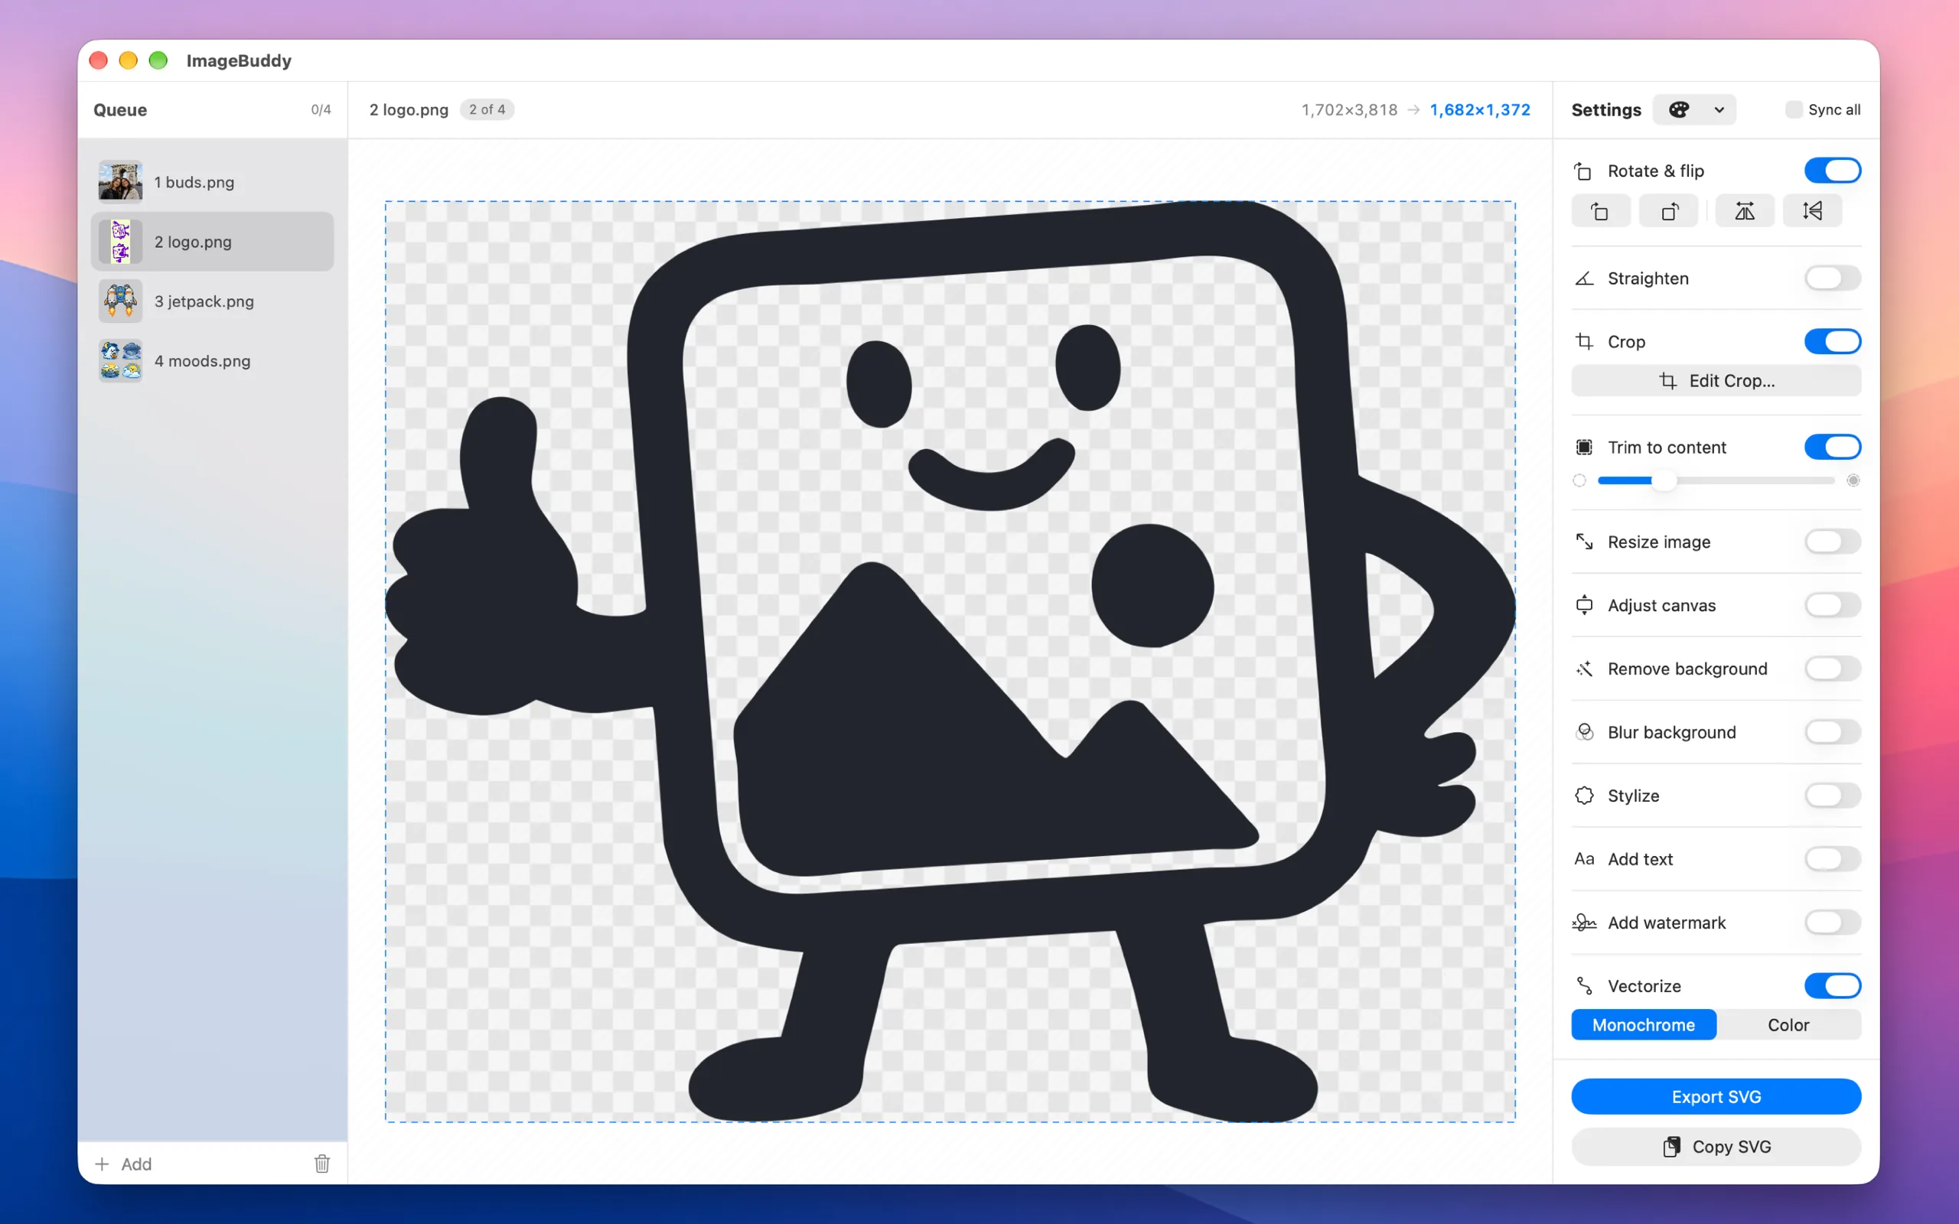The height and width of the screenshot is (1224, 1959).
Task: Click the plus Add icon in Queue
Action: point(102,1164)
